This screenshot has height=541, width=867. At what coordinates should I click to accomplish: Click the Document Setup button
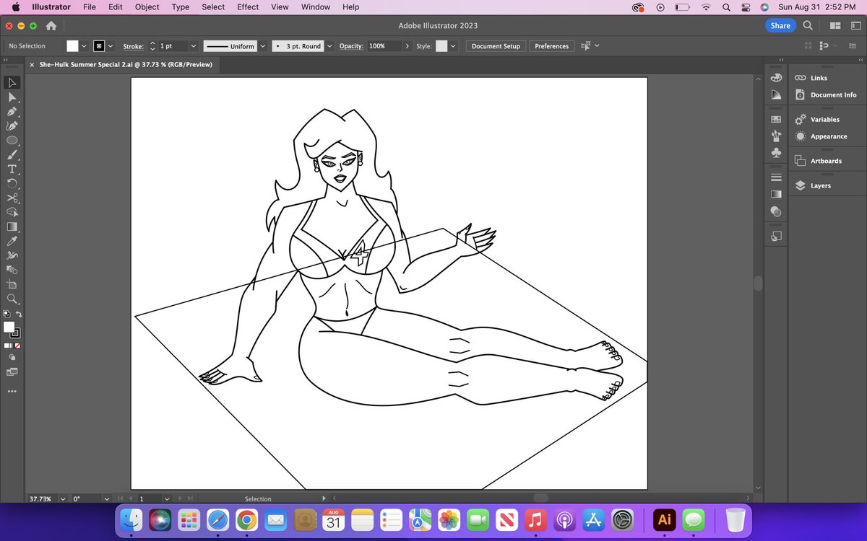[x=496, y=46]
